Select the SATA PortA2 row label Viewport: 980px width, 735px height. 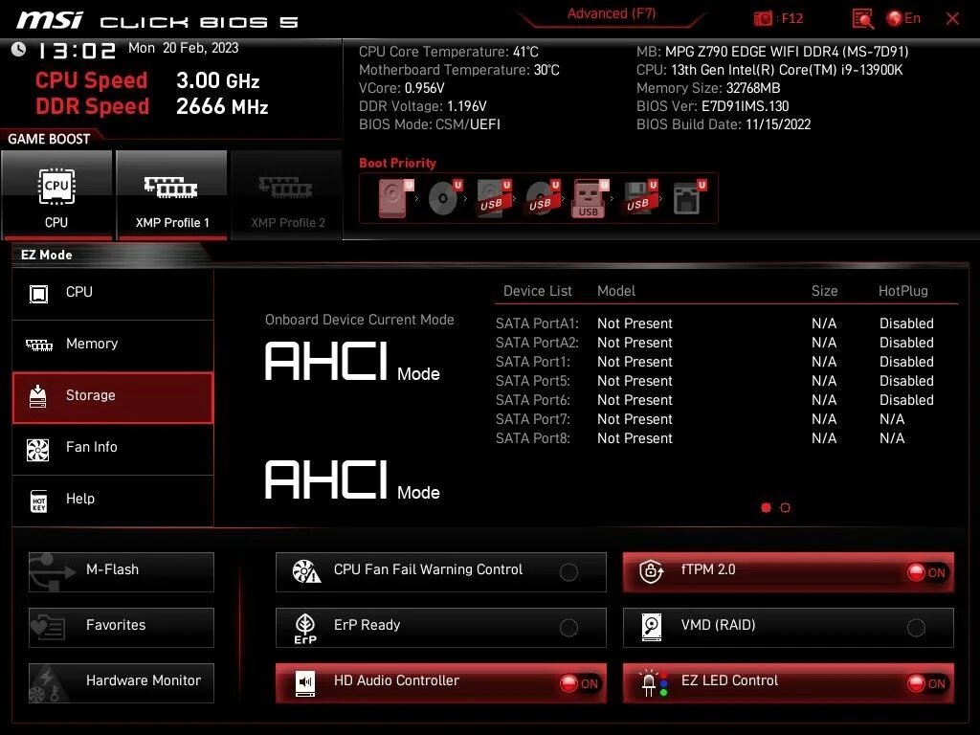coord(538,344)
